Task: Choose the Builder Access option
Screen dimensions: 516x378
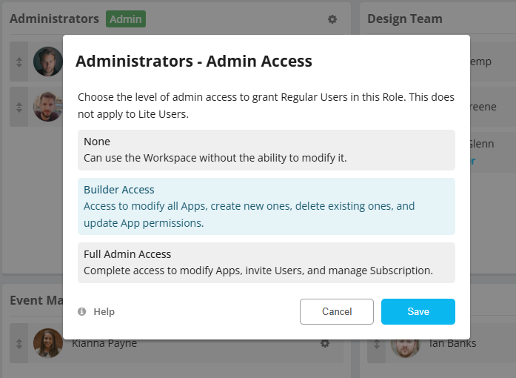Action: pos(266,206)
